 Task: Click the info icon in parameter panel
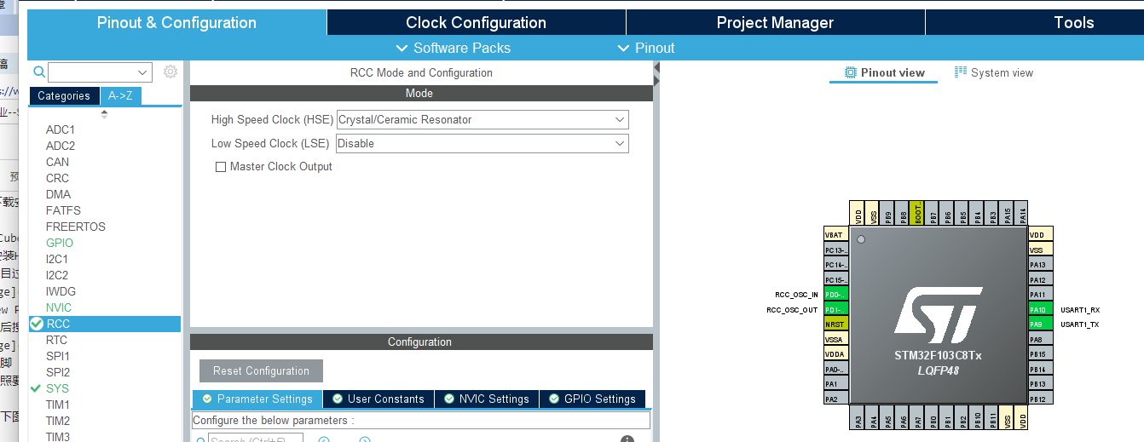(x=627, y=440)
